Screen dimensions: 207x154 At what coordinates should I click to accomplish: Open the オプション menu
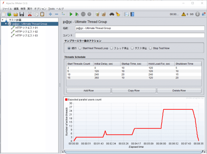click(x=40, y=9)
